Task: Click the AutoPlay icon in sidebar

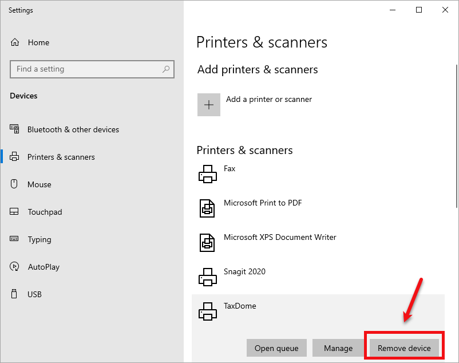Action: click(x=15, y=267)
